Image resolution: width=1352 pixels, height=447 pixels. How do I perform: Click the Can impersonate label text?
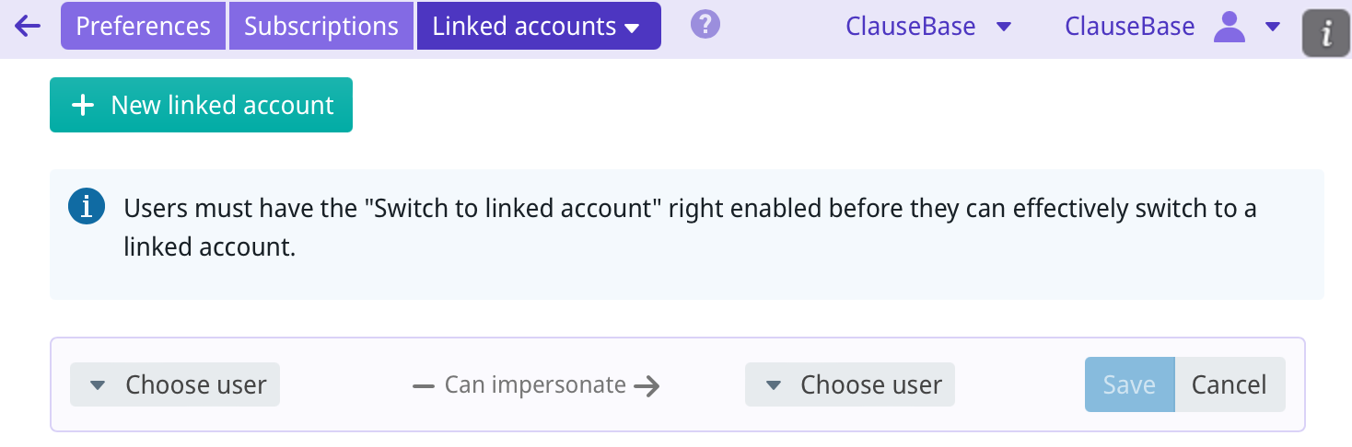(535, 384)
